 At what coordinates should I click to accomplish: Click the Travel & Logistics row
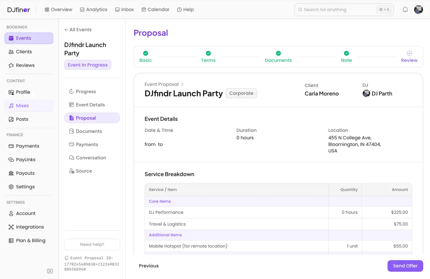(278, 224)
